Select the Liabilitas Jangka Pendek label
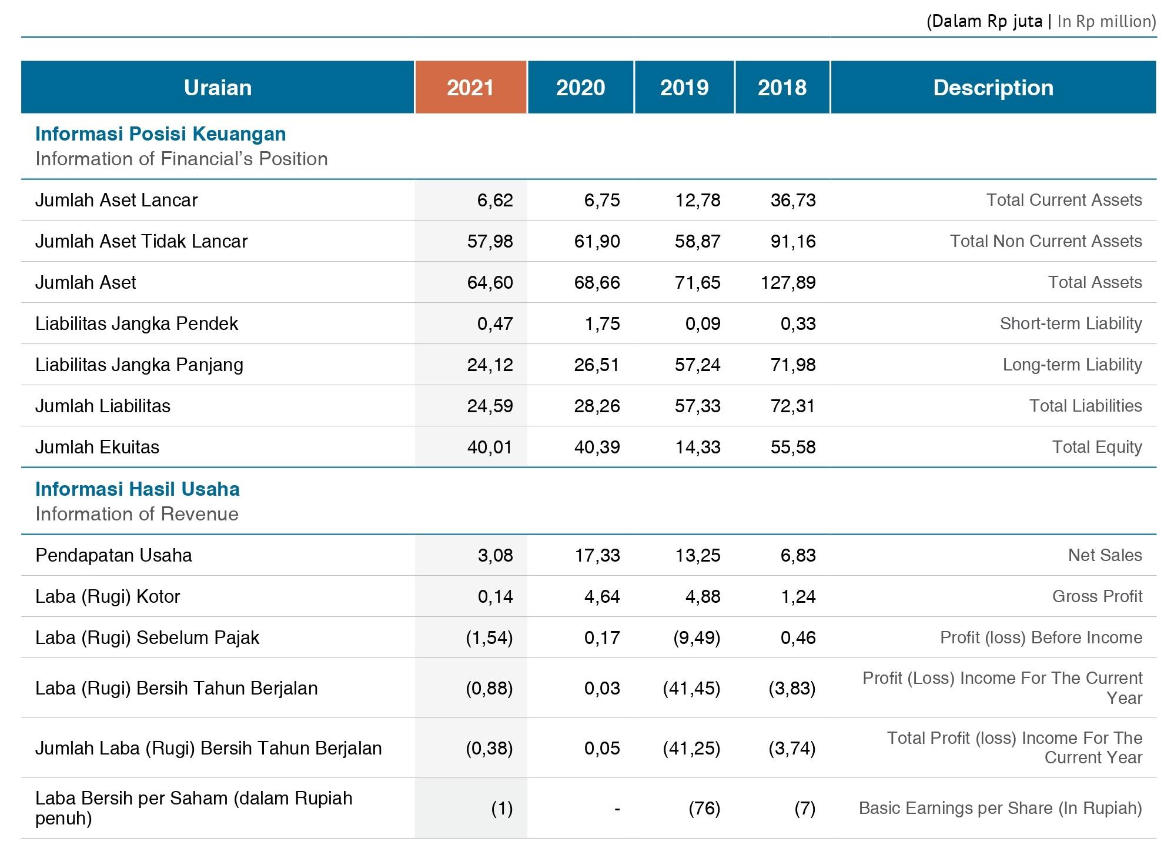1174x858 pixels. coord(136,323)
